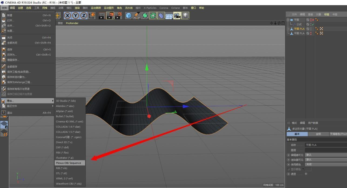This screenshot has height=188, width=347.
Task: Click checkerboard texture tag on bottom 平面 PLA
Action: click(x=321, y=33)
